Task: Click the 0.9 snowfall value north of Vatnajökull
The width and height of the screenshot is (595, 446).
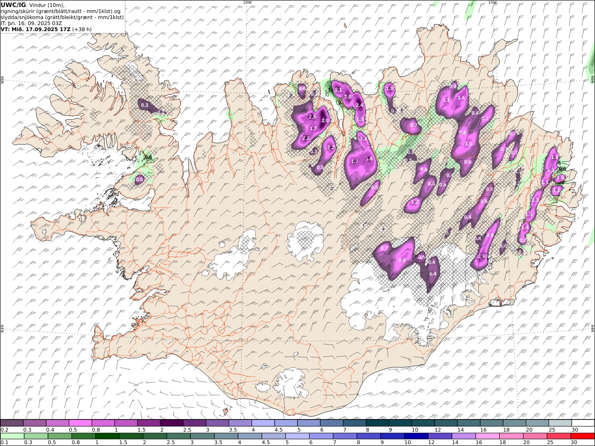Action: 402,260
